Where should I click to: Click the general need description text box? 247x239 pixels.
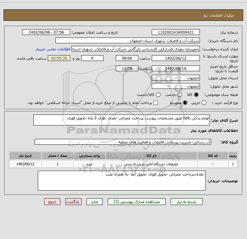click(x=122, y=120)
